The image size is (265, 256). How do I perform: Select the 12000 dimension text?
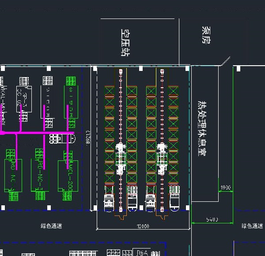143,226
